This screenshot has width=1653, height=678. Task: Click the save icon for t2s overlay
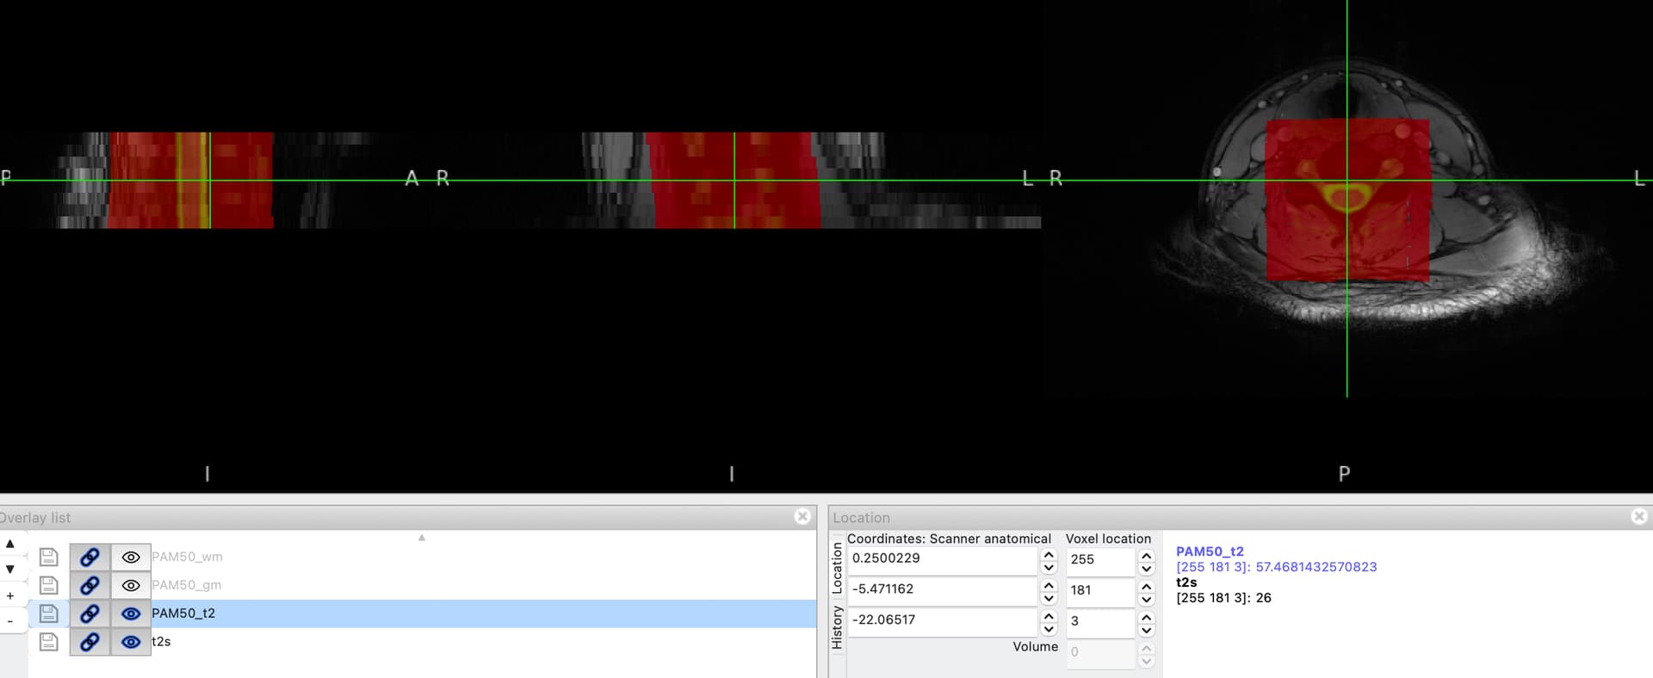point(49,642)
